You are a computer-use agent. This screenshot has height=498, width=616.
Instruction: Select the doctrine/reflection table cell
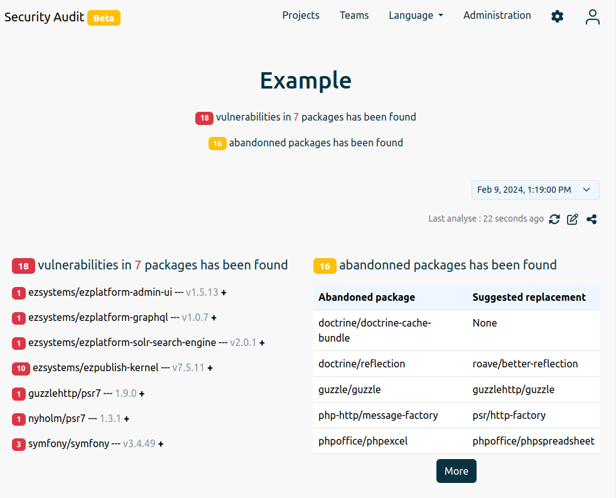pyautogui.click(x=390, y=364)
